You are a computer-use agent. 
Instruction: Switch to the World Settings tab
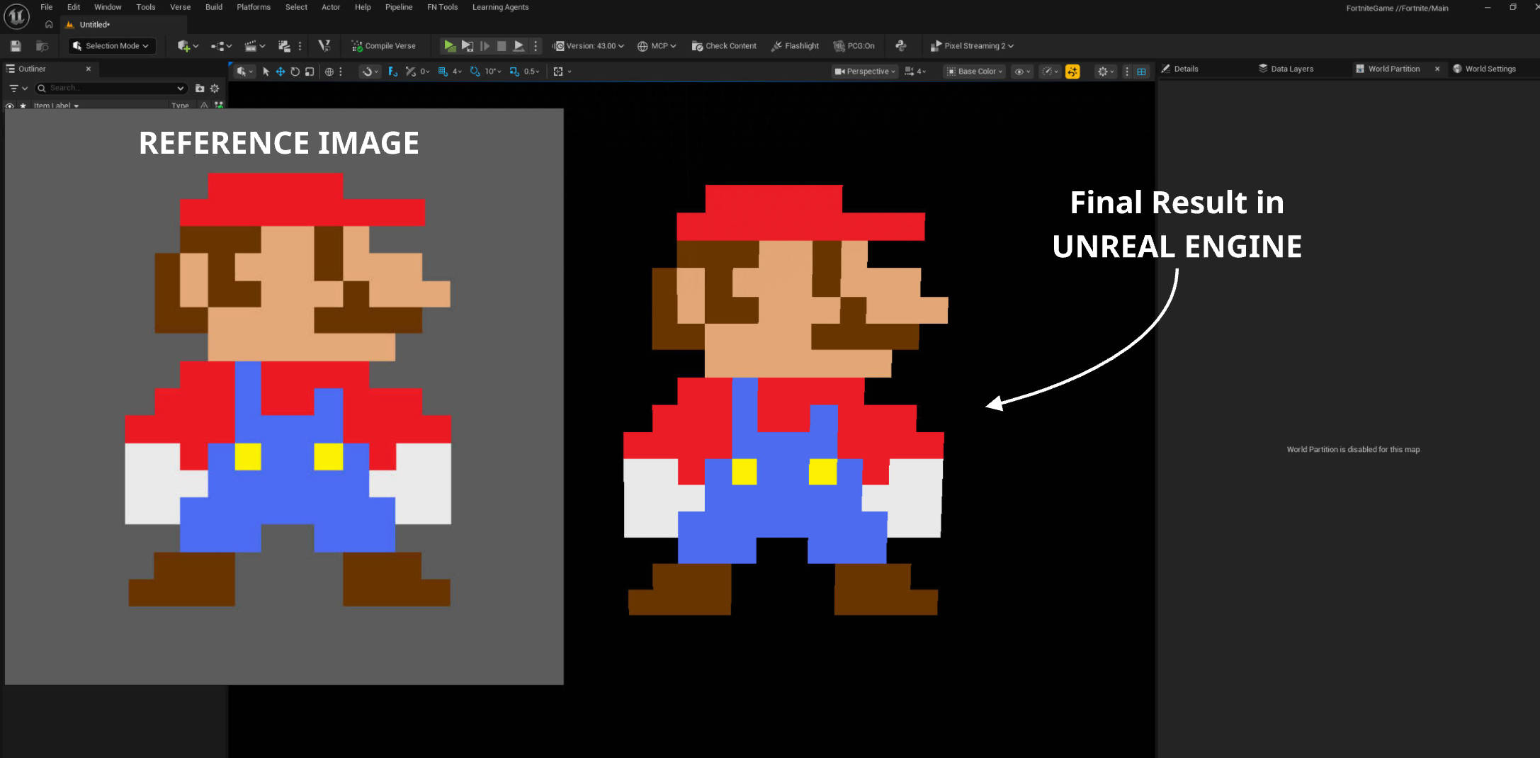pyautogui.click(x=1484, y=69)
